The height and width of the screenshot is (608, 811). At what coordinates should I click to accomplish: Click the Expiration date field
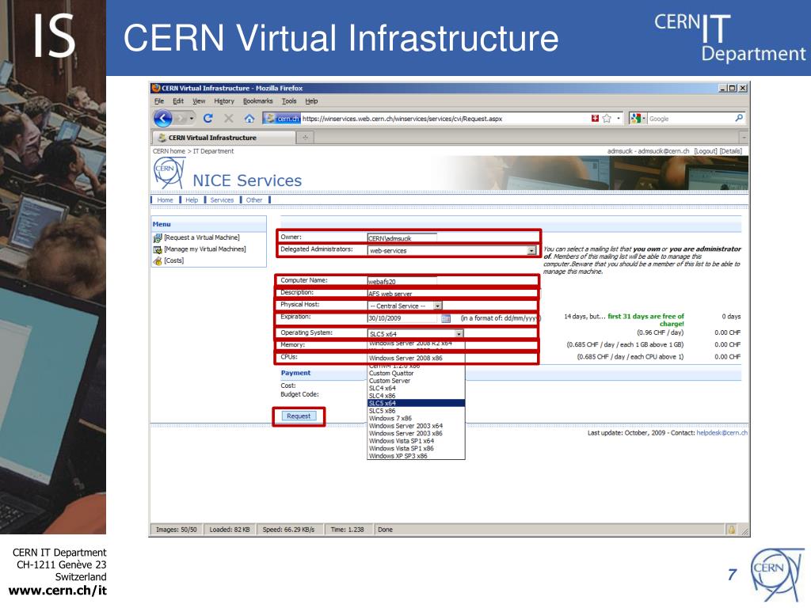(402, 318)
